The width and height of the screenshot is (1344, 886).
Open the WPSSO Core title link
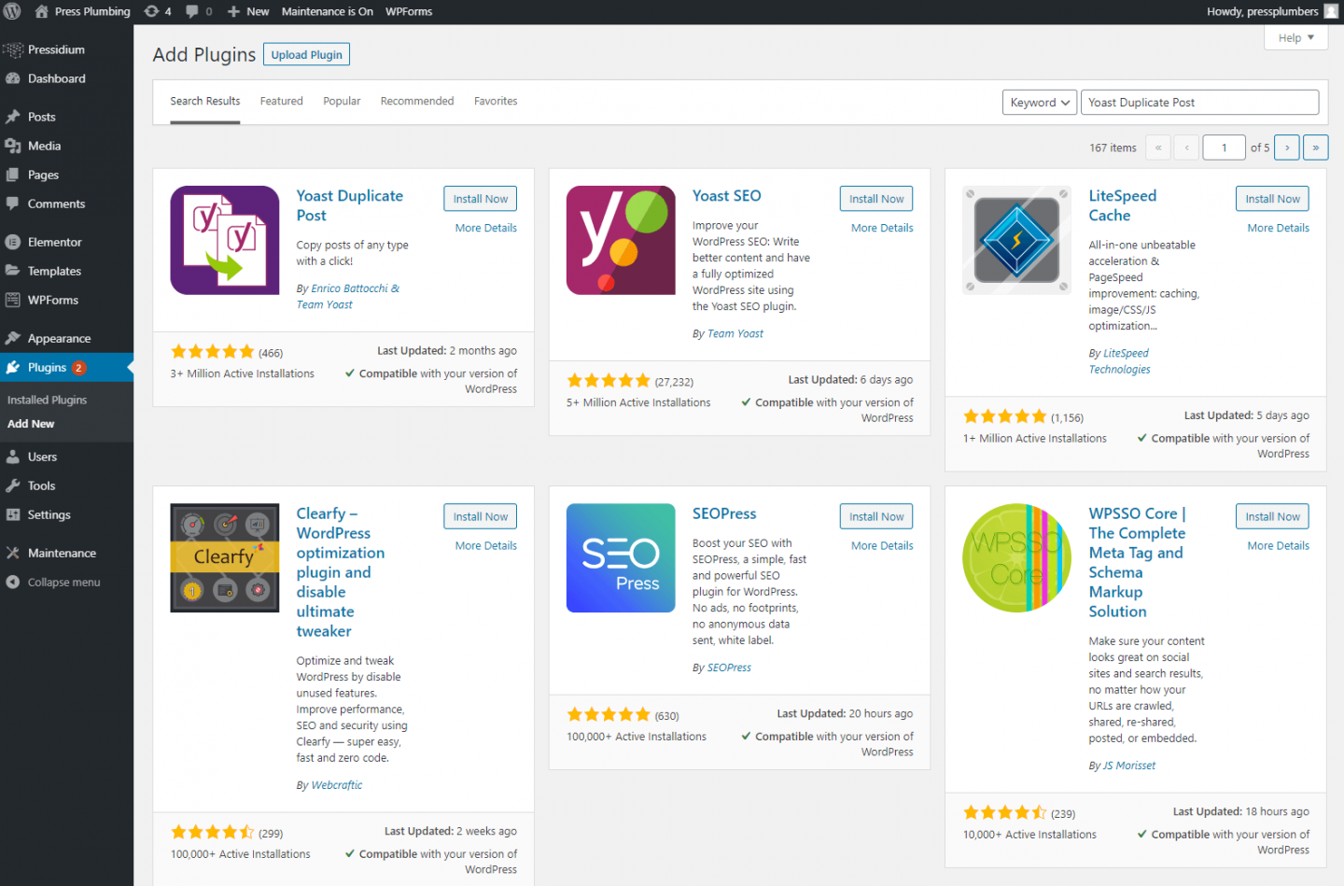click(1138, 562)
